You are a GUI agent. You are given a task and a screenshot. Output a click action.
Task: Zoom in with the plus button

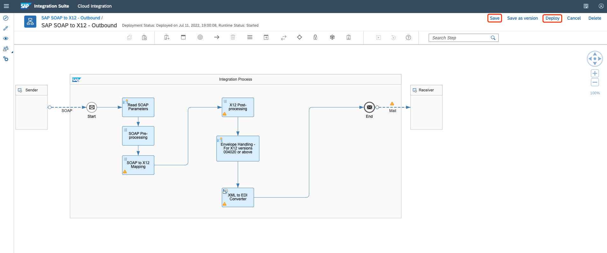[x=595, y=73]
